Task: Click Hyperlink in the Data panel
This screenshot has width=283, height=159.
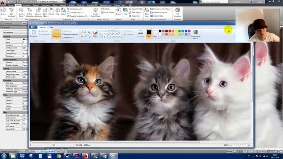Action: tap(134, 16)
